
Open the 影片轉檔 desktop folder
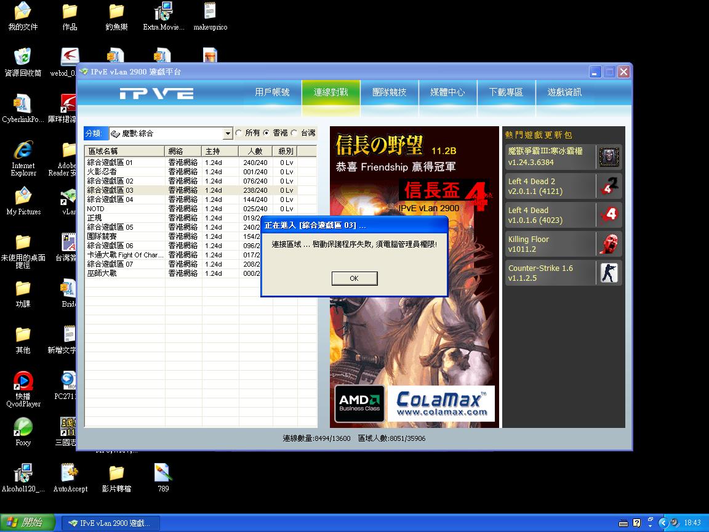tap(116, 478)
